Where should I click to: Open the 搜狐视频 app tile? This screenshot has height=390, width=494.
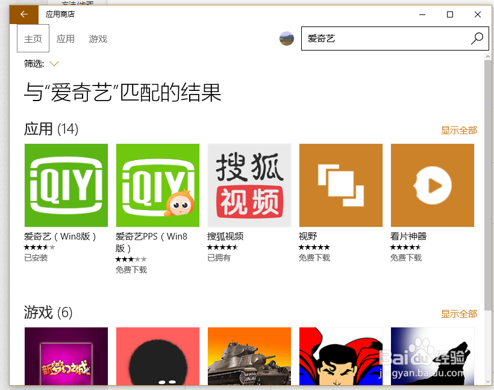point(249,185)
